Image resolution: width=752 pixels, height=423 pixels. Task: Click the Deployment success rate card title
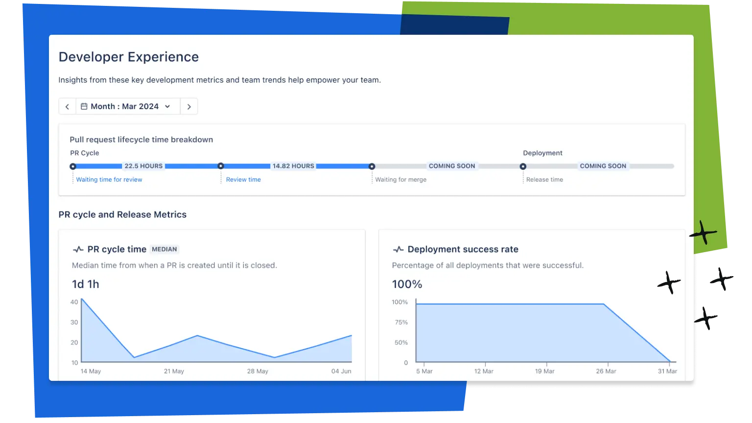click(463, 249)
